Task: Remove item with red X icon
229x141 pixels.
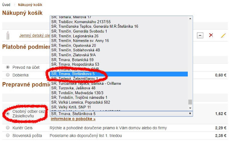Action: click(211, 35)
